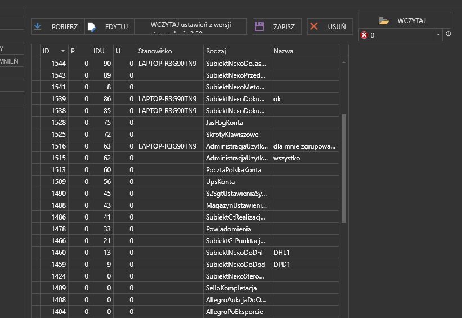Click the ZAPISZ button label

click(x=284, y=27)
